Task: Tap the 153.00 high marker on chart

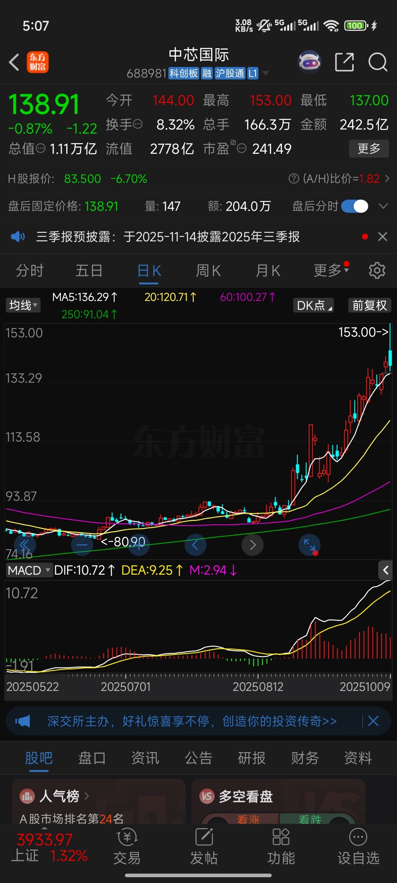Action: tap(363, 332)
